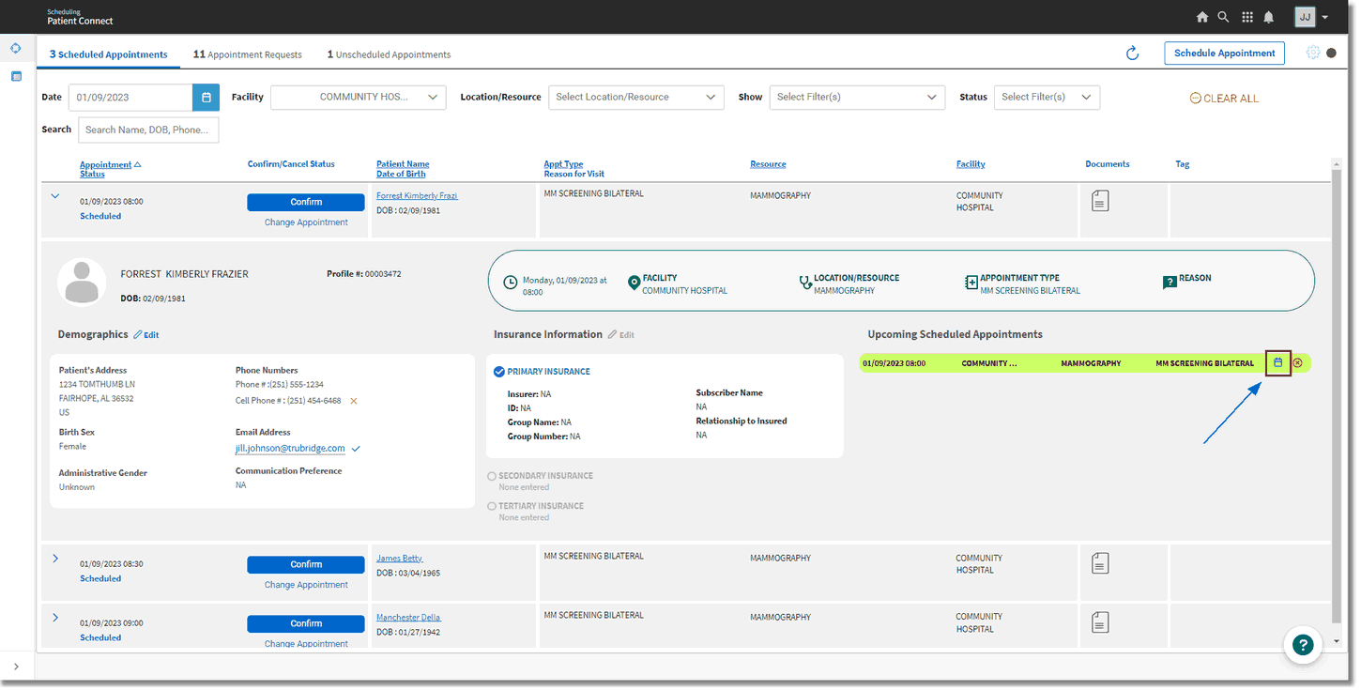Image resolution: width=1361 pixels, height=690 pixels.
Task: Click the patient avatar placeholder
Action: pos(82,281)
